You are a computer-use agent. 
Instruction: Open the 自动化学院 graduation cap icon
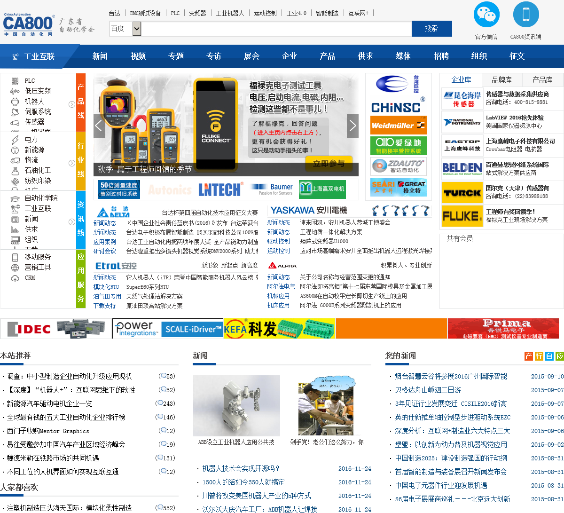[x=15, y=198]
